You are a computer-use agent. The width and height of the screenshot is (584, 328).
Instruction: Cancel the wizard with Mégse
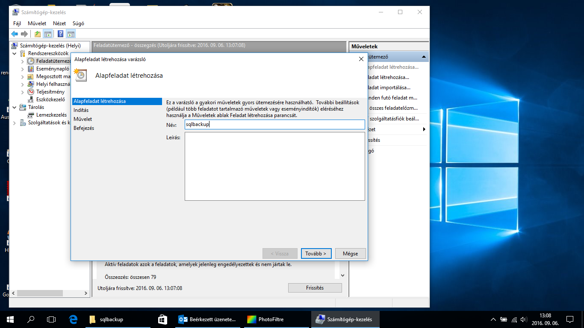click(x=350, y=253)
